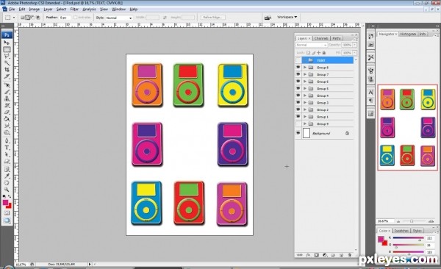Toggle lock transparent pixels in Layers panel
This screenshot has width=441, height=269.
pos(308,53)
